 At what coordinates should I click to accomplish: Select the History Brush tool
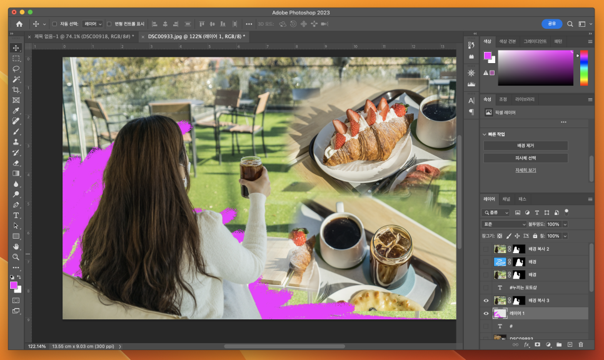pos(16,152)
